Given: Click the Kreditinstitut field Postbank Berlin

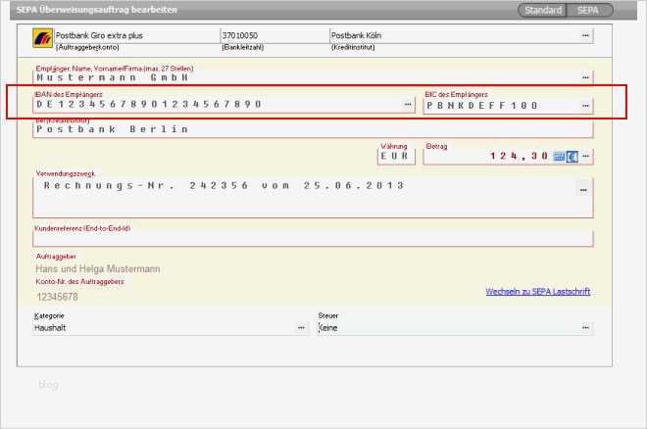Looking at the screenshot, I should pyautogui.click(x=313, y=129).
